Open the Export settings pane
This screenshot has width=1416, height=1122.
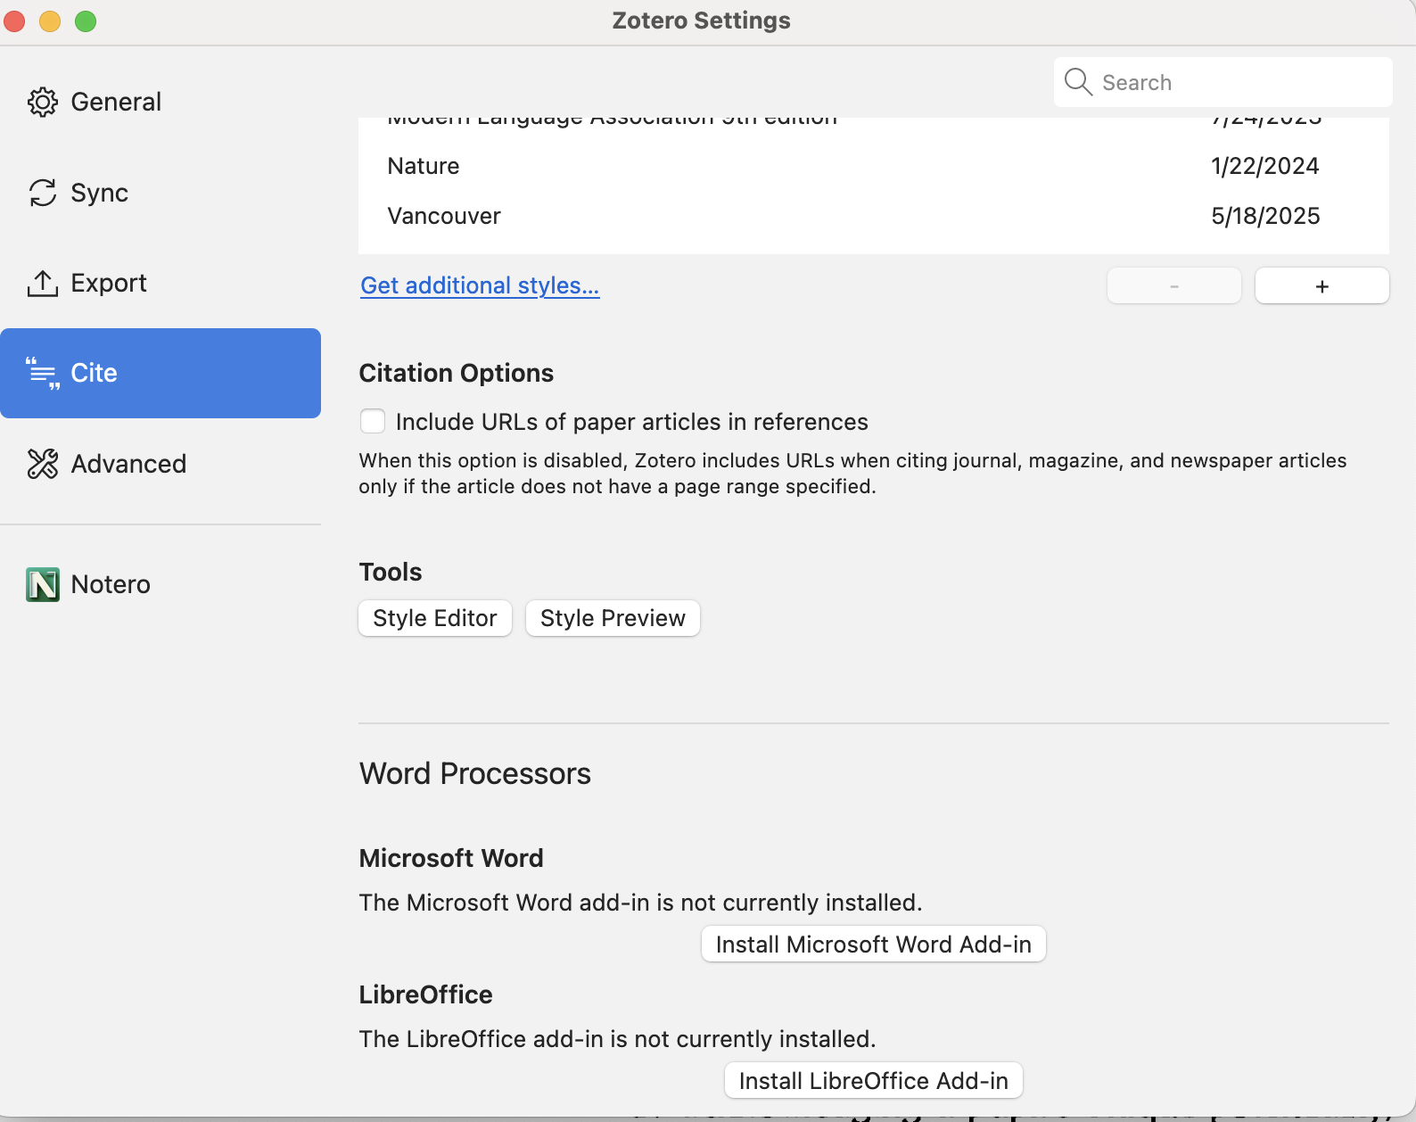click(161, 284)
